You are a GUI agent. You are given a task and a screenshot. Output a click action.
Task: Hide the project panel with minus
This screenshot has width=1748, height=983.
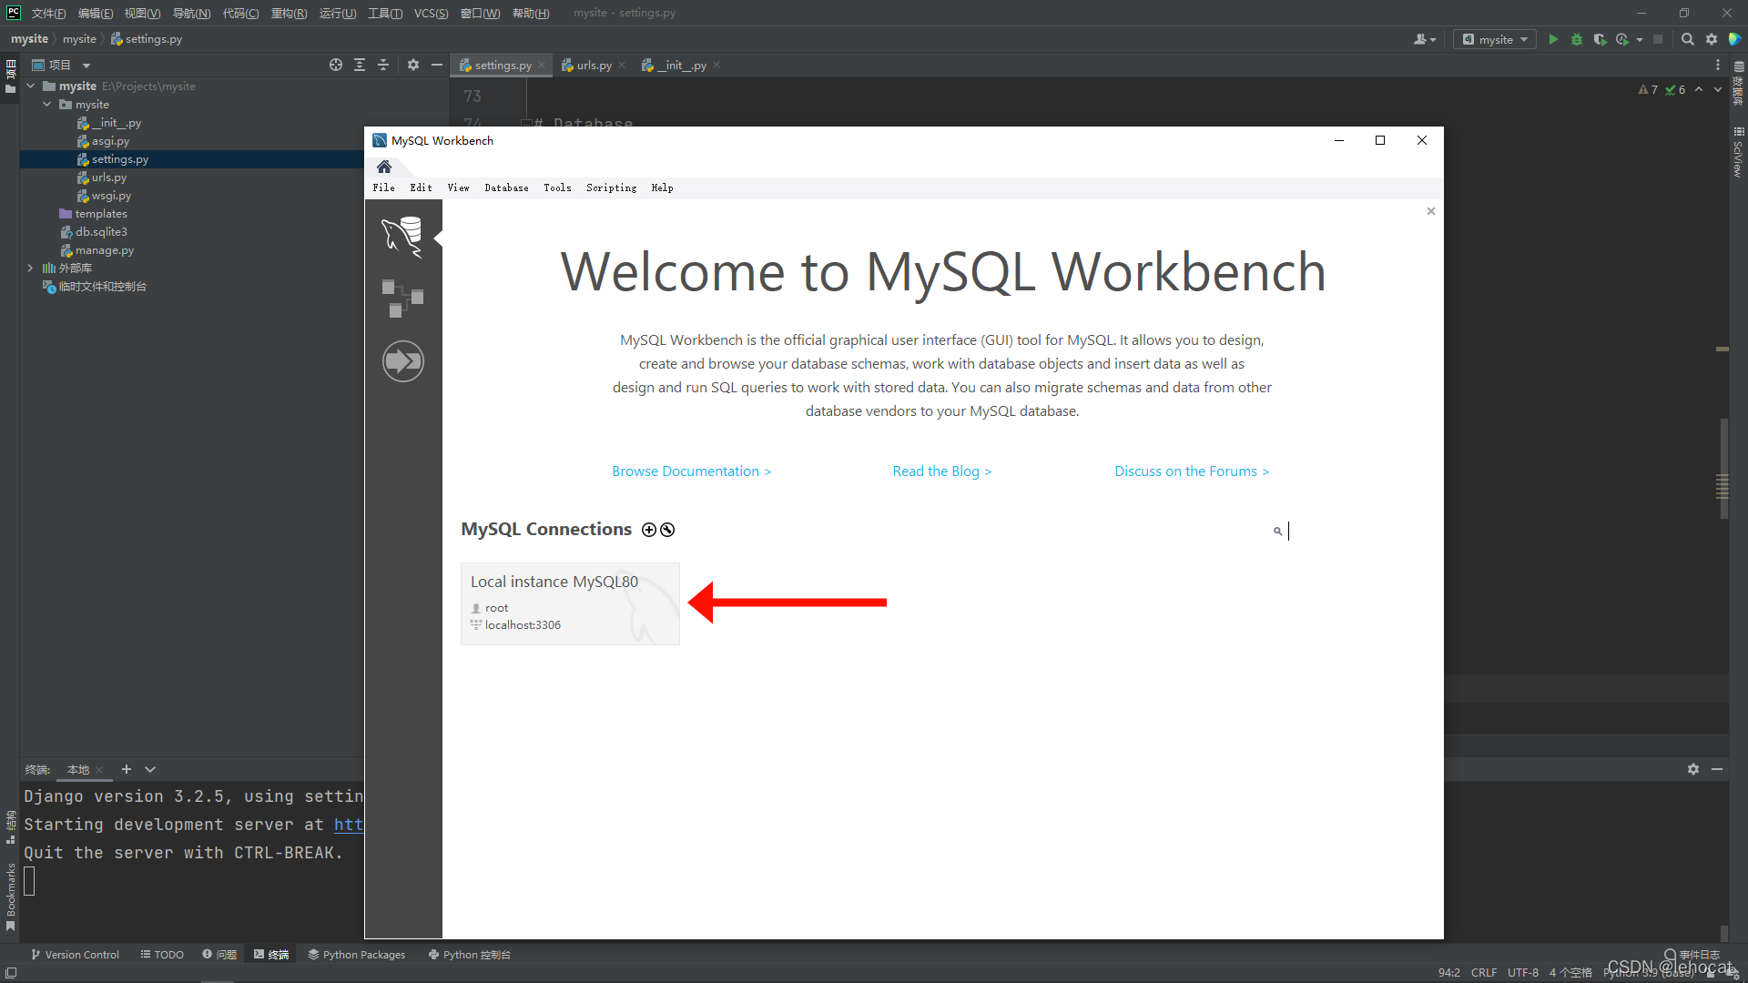[437, 65]
